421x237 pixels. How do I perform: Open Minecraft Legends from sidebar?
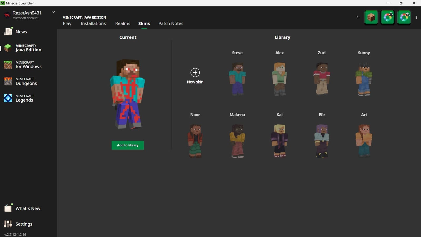pyautogui.click(x=24, y=98)
